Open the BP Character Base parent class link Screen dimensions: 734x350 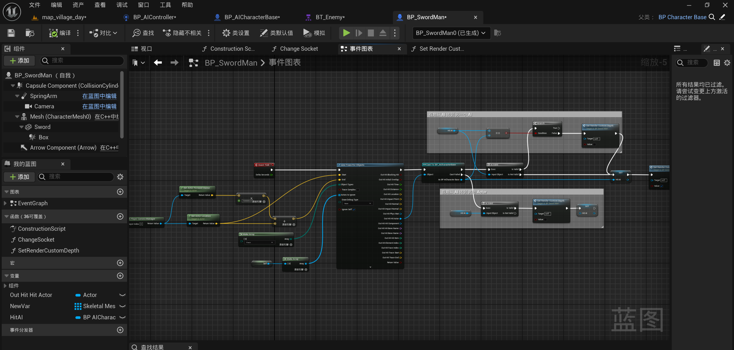pos(682,17)
